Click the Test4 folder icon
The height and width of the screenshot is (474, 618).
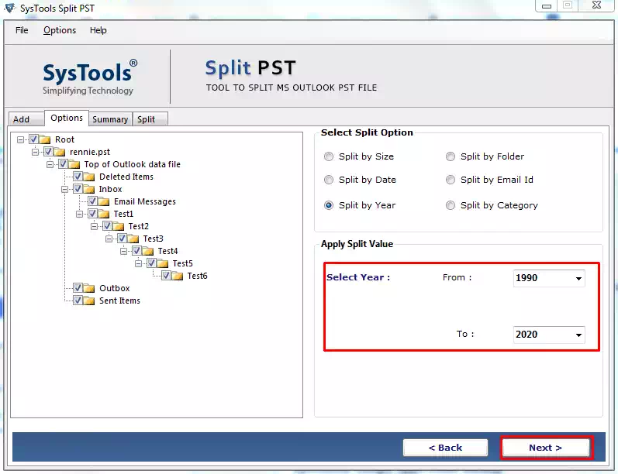pyautogui.click(x=148, y=251)
